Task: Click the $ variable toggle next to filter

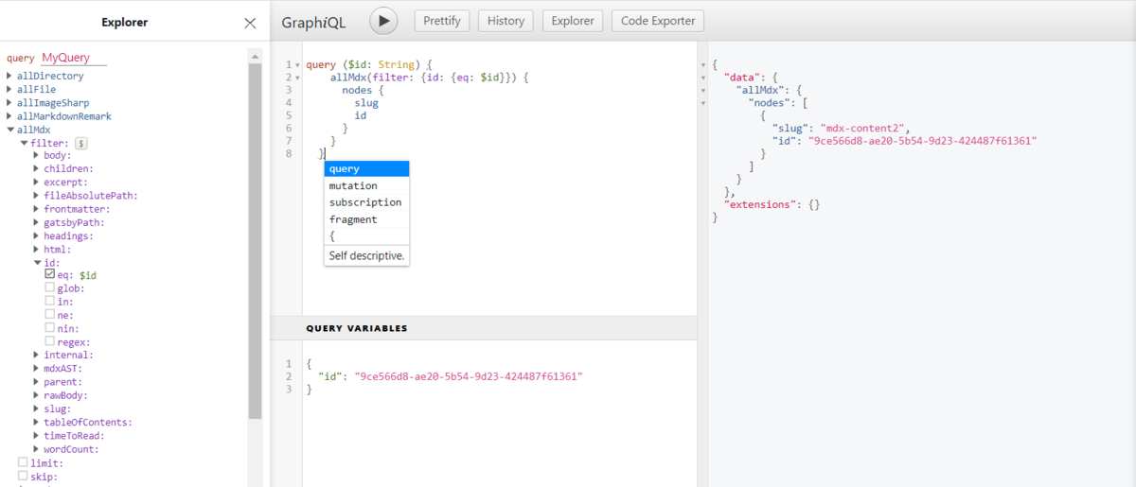Action: pyautogui.click(x=81, y=143)
